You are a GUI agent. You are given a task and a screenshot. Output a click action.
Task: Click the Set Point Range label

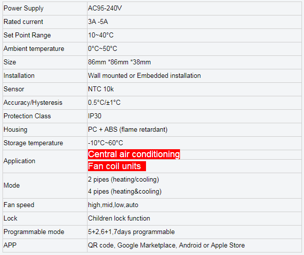pyautogui.click(x=27, y=35)
